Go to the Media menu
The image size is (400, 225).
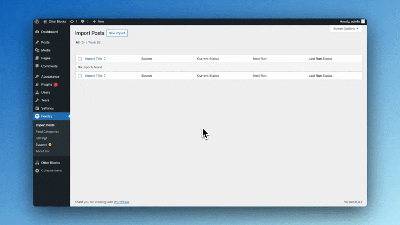point(46,50)
